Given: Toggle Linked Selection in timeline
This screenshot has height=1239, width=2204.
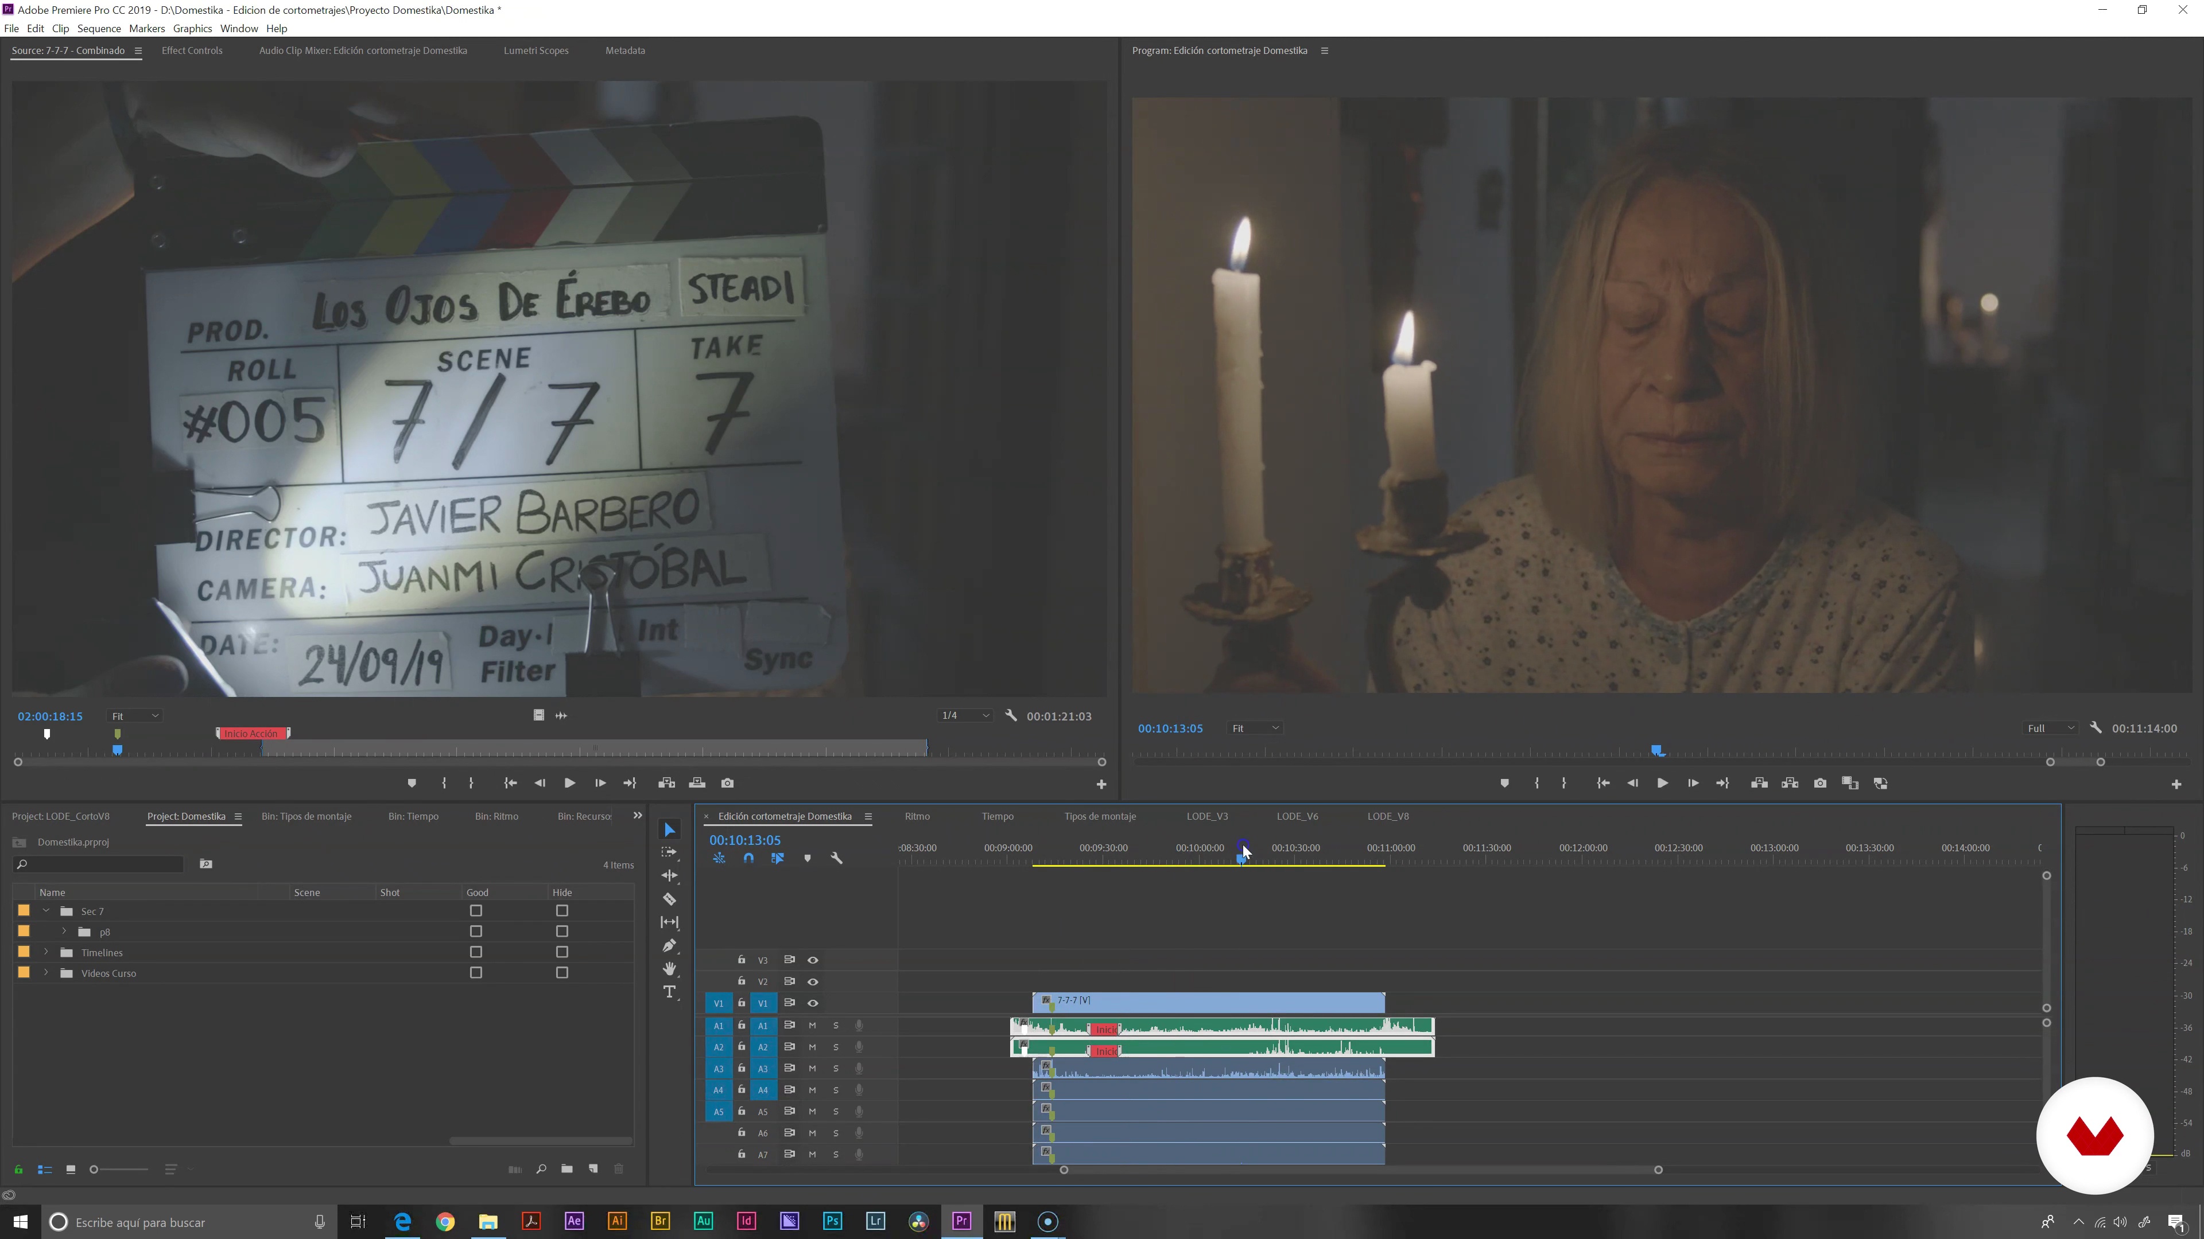Looking at the screenshot, I should pyautogui.click(x=778, y=858).
